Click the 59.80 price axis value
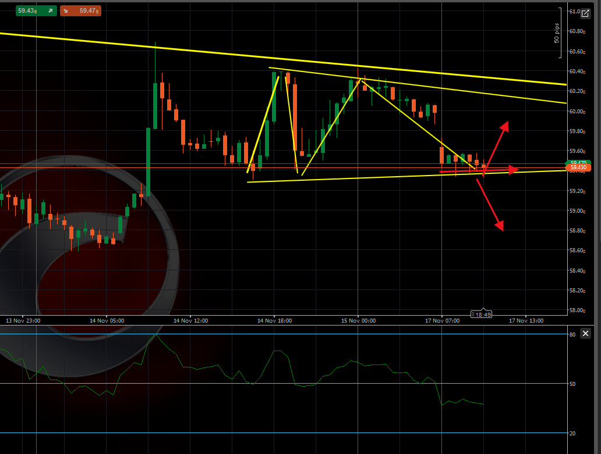 577,131
